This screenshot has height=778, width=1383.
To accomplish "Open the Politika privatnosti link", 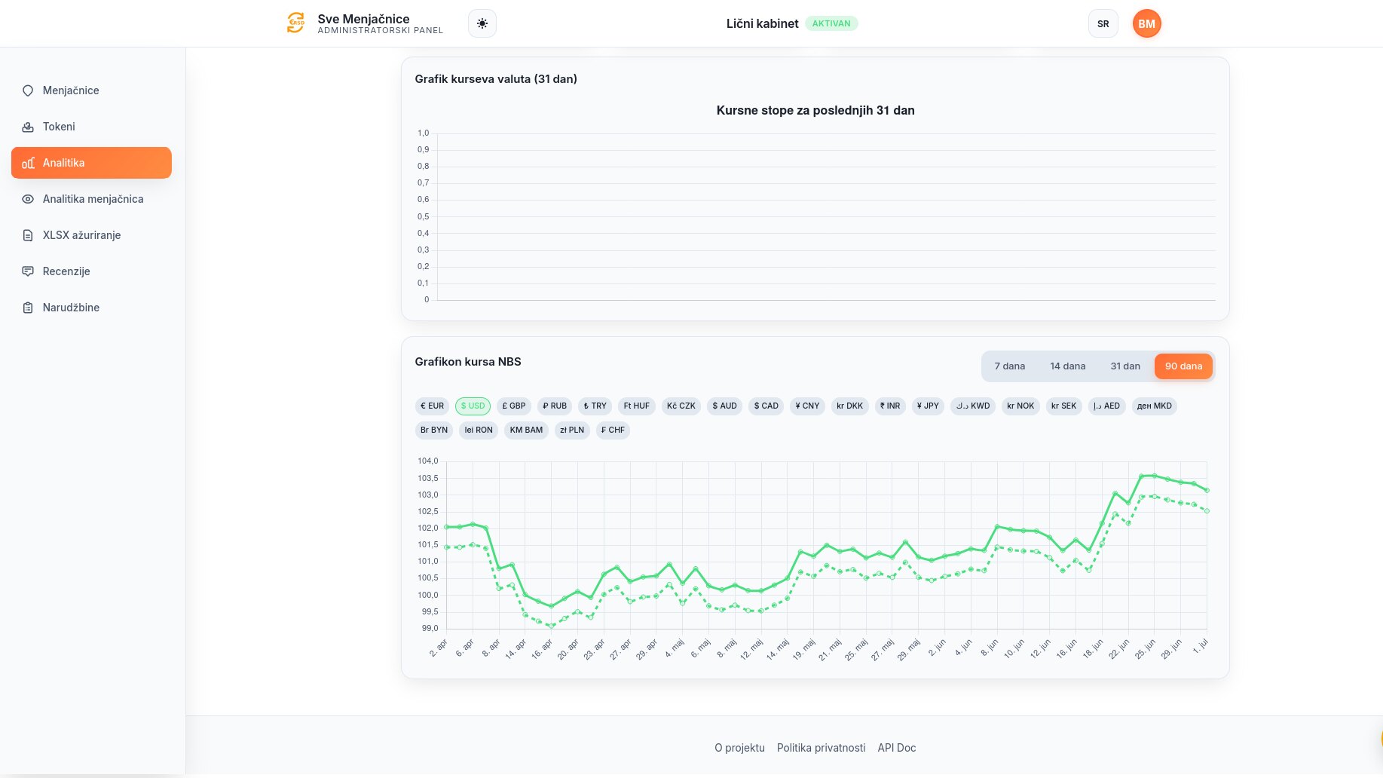I will pos(821,748).
